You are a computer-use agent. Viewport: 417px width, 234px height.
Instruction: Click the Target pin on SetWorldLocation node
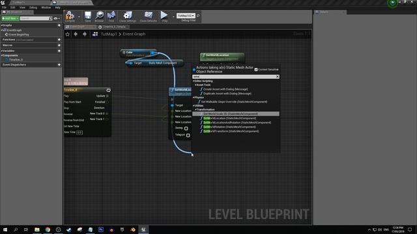(172, 105)
